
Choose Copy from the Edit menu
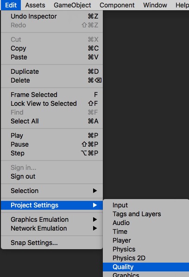point(52,48)
